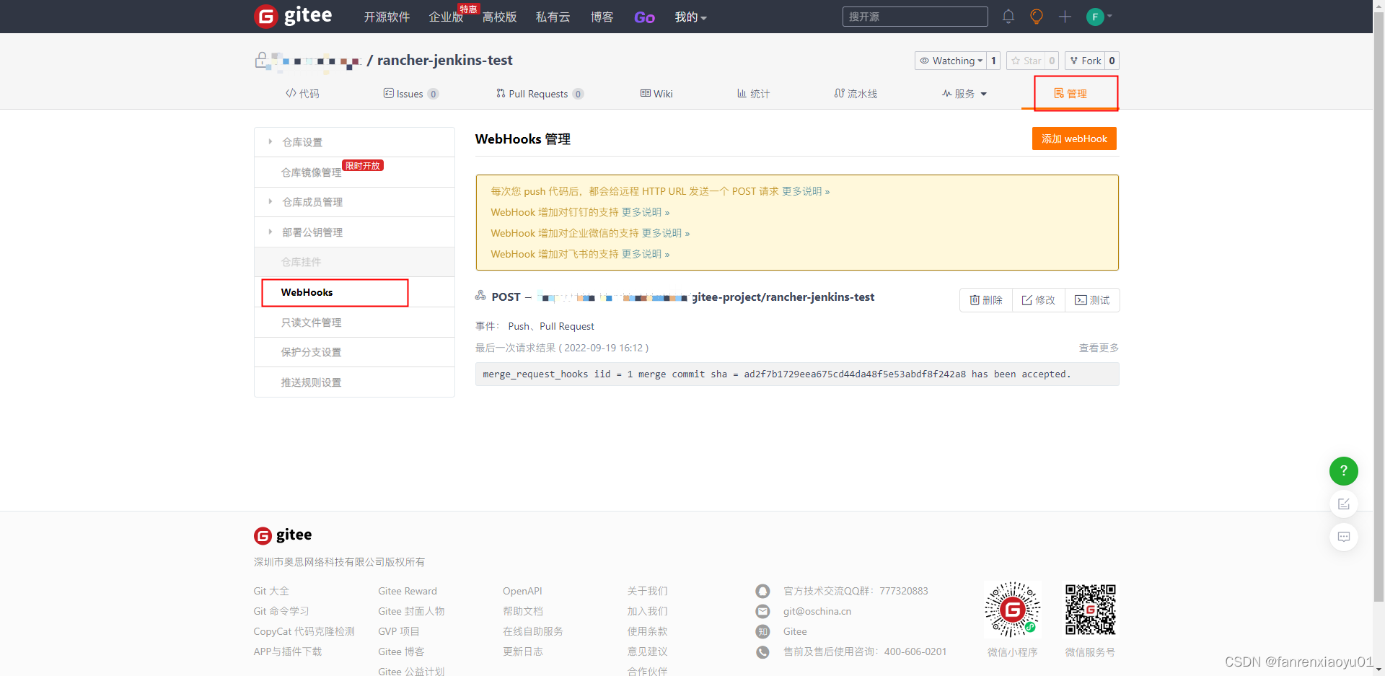Screen dimensions: 1385x676
Task: Open the notifications bell icon
Action: [x=1008, y=17]
